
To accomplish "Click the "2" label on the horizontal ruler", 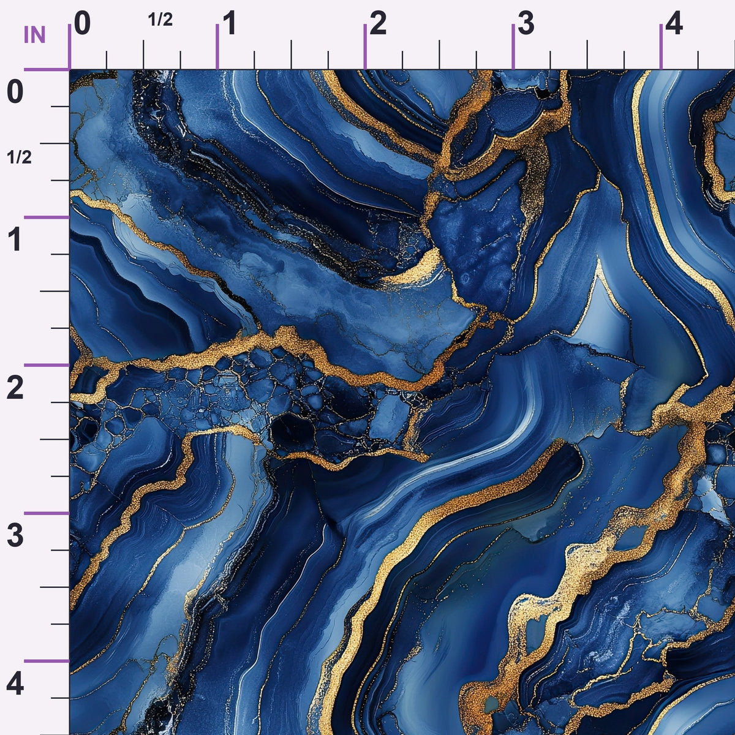I will pos(378,24).
